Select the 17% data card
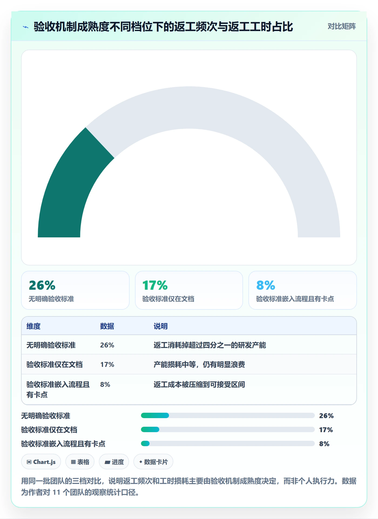Viewport: 378px width, 519px height. pos(189,290)
